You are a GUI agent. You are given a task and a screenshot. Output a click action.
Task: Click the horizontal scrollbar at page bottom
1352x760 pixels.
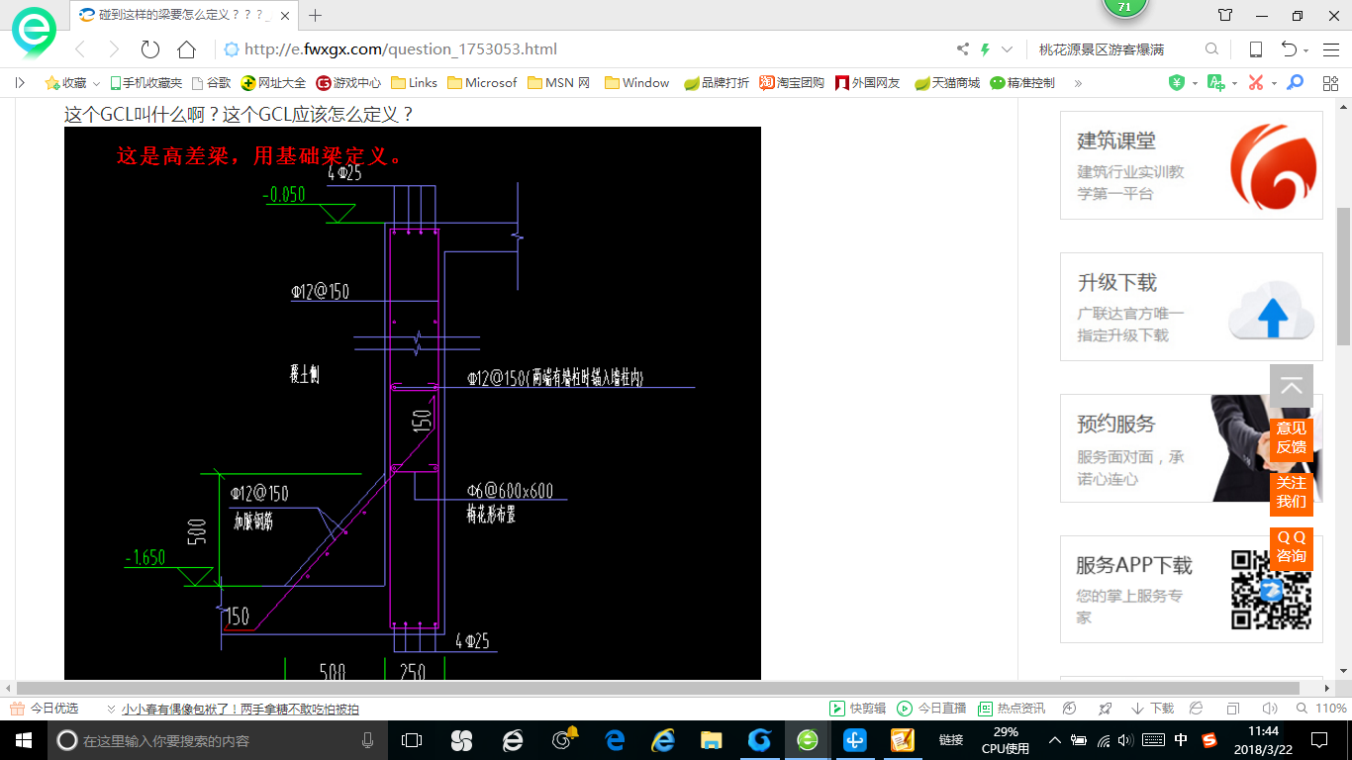click(x=658, y=688)
